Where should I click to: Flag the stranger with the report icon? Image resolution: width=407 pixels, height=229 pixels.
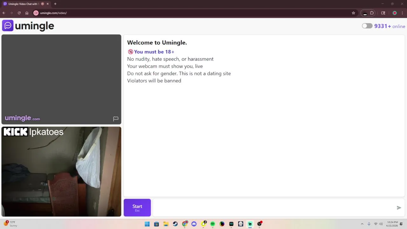116,119
